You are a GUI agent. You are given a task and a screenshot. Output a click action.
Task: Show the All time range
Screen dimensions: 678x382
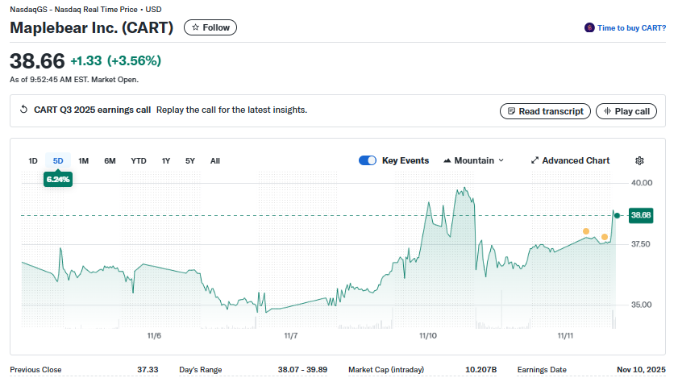[215, 160]
